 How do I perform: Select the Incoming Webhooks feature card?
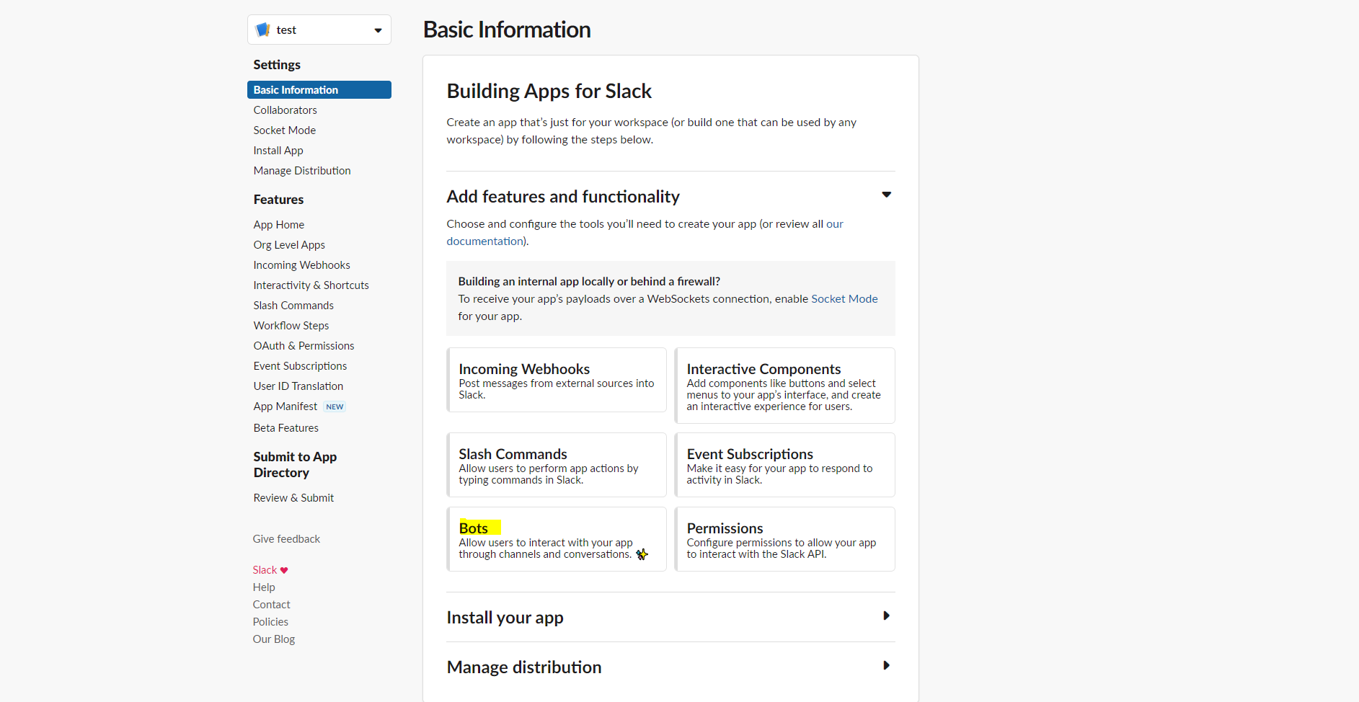[557, 380]
